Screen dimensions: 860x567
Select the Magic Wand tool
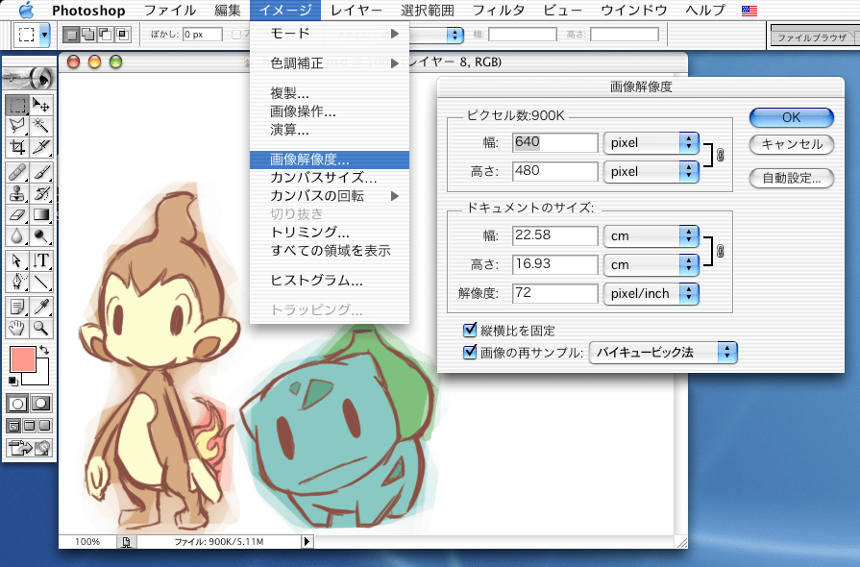[41, 126]
